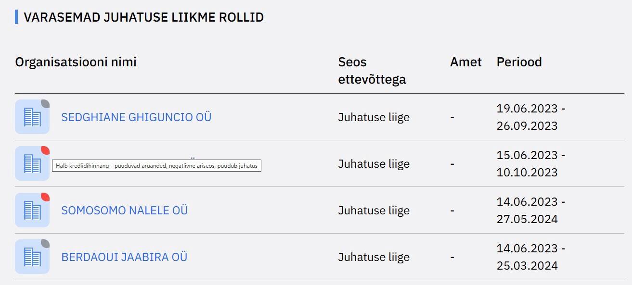The image size is (632, 285).
Task: Open the SOMOSOMO NALELE OÜ company link
Action: tap(124, 211)
